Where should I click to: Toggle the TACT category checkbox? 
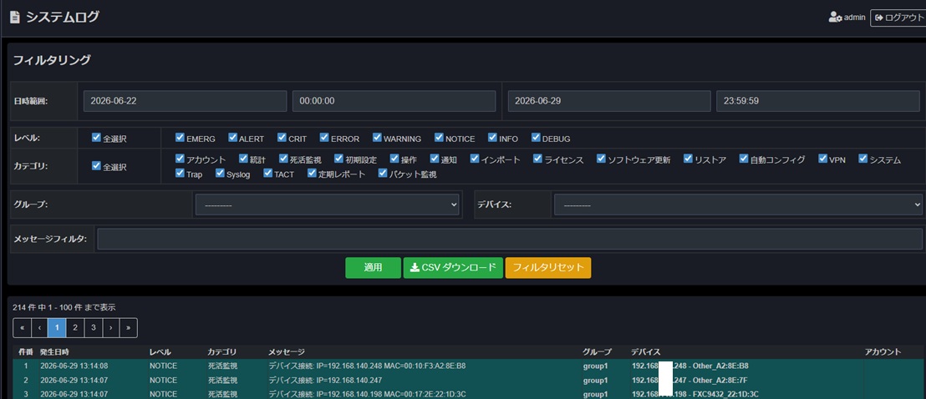pos(267,174)
